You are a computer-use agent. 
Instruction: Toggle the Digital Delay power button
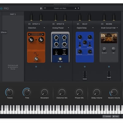(x=85, y=67)
